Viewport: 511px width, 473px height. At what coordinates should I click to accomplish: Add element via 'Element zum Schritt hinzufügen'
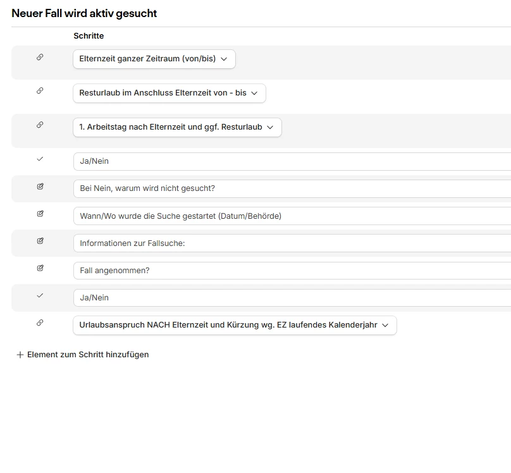point(83,355)
